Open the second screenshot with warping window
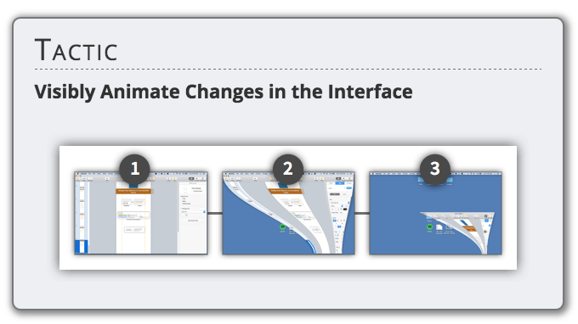 pos(289,213)
